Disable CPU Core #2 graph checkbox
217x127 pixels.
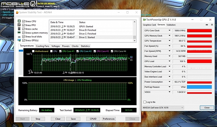[77, 51]
